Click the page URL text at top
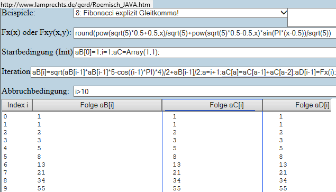The width and height of the screenshot is (336, 192). pos(76,5)
